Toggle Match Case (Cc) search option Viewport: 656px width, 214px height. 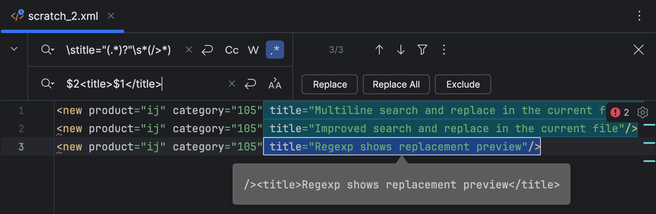point(232,50)
